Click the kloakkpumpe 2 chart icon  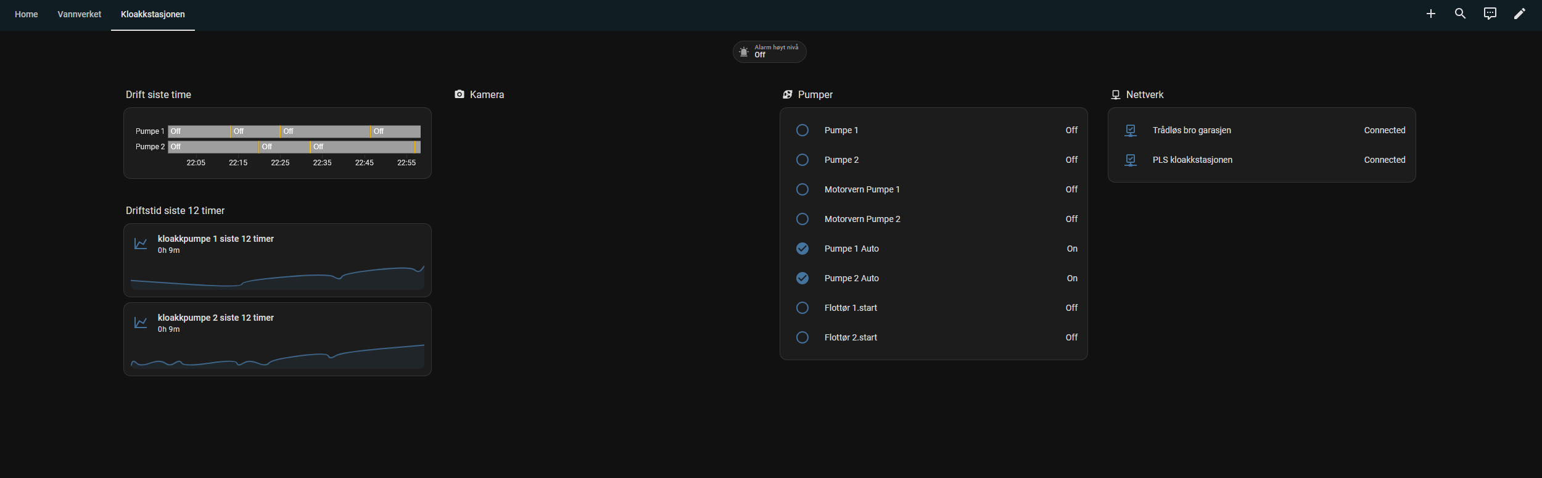pyautogui.click(x=141, y=323)
